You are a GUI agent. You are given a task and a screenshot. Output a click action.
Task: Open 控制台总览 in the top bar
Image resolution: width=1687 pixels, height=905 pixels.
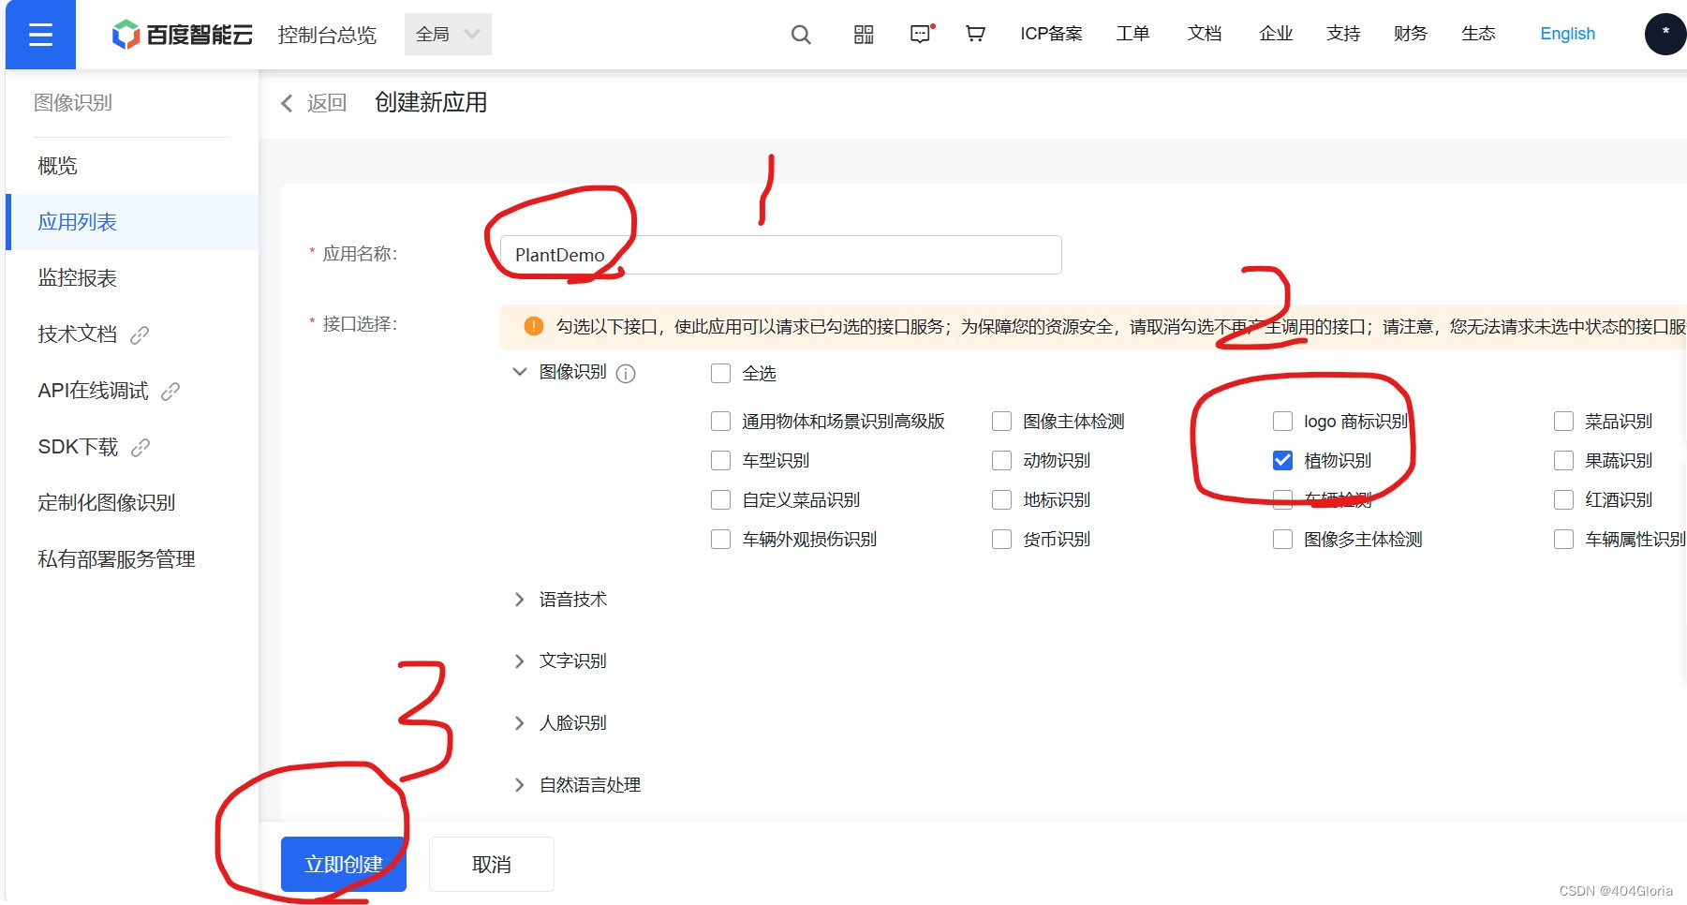327,35
